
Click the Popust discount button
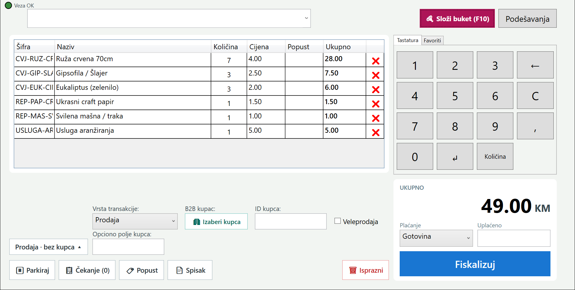click(142, 270)
